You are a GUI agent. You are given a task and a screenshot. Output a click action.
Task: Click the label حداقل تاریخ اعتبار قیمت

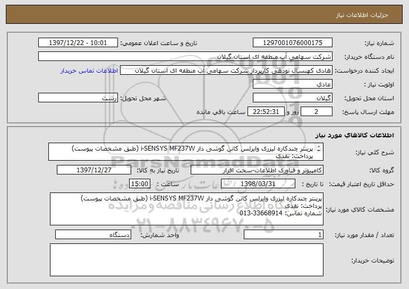[x=361, y=184]
